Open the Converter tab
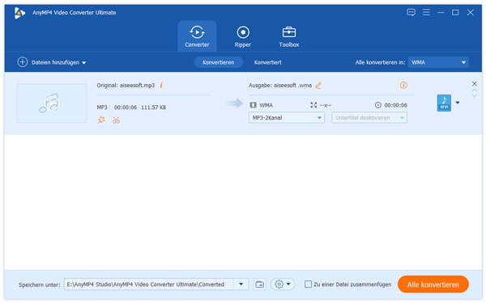 (197, 36)
